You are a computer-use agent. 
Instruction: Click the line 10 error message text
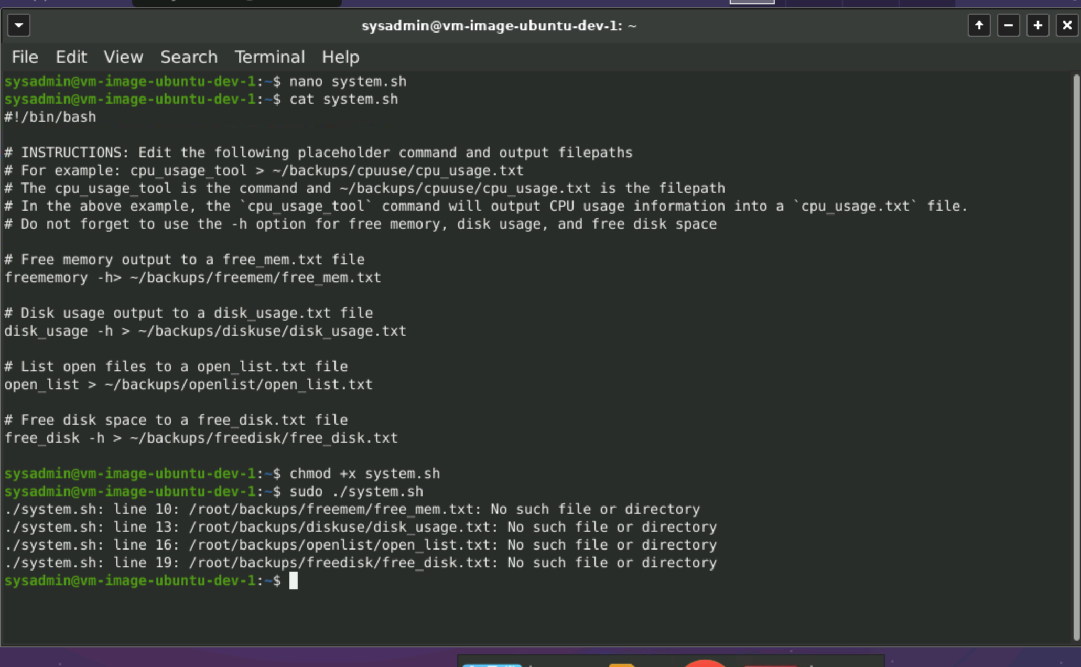[x=351, y=509]
